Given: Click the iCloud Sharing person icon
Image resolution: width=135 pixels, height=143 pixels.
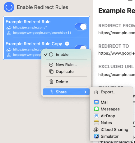Looking at the screenshot, I should coord(96,130).
